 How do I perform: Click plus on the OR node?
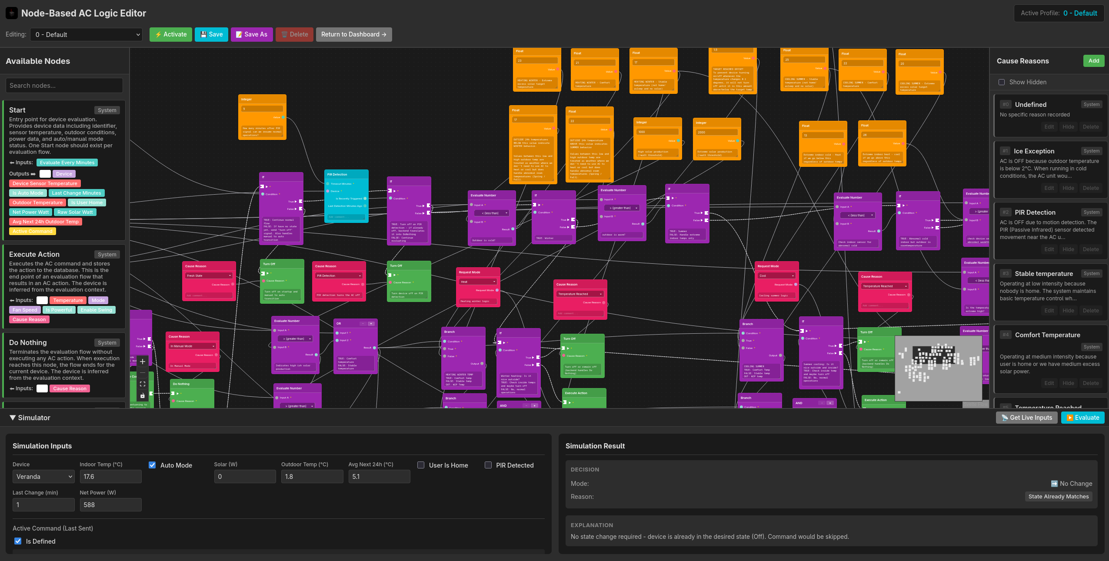tap(371, 324)
